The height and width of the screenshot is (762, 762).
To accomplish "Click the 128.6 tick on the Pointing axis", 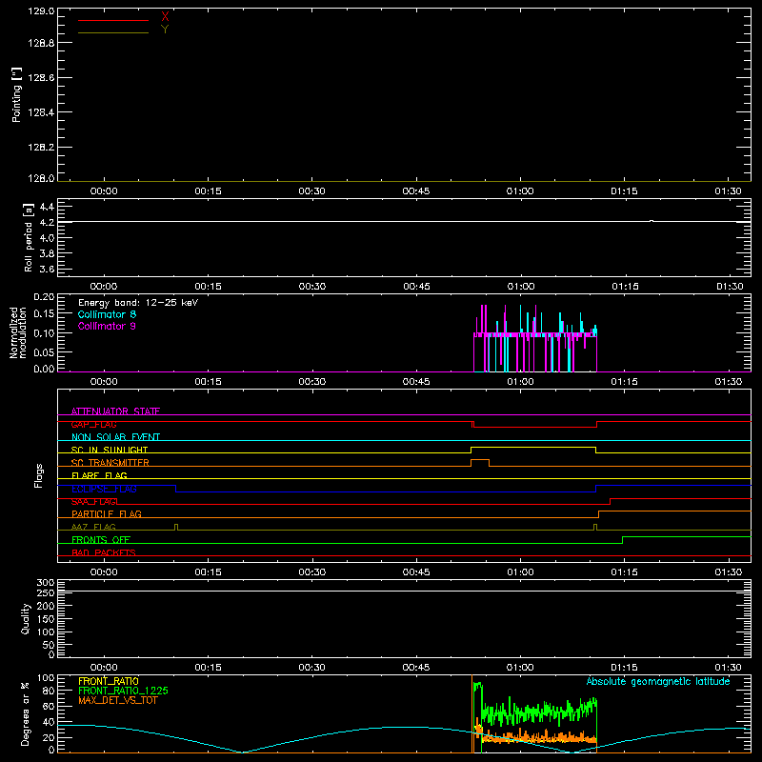I will coord(41,78).
